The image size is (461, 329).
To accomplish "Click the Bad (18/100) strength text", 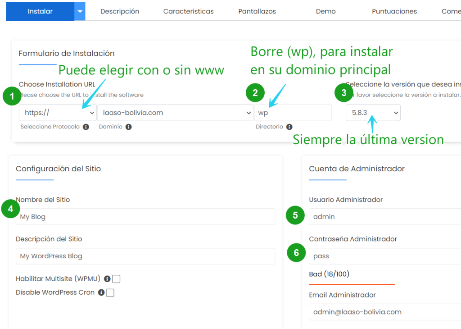I will tap(329, 274).
